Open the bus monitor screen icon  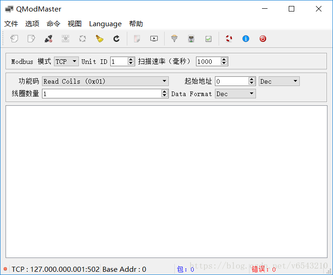click(x=154, y=39)
